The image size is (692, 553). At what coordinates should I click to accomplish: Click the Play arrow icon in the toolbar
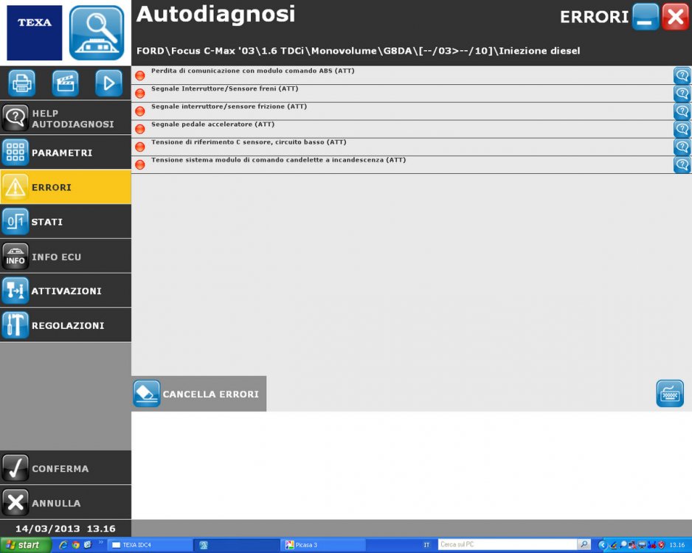pos(108,83)
